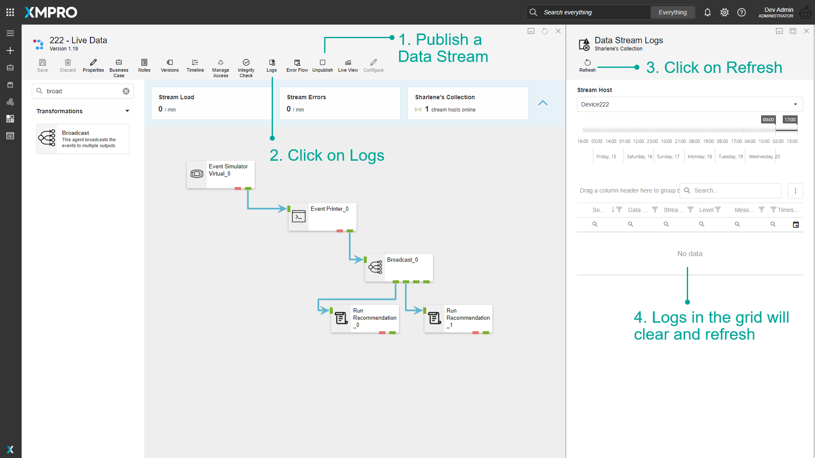Viewport: 815px width, 458px height.
Task: Open Manage Access
Action: point(221,68)
